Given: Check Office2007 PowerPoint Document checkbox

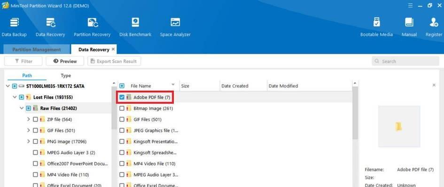Looking at the screenshot, I should tap(35, 164).
